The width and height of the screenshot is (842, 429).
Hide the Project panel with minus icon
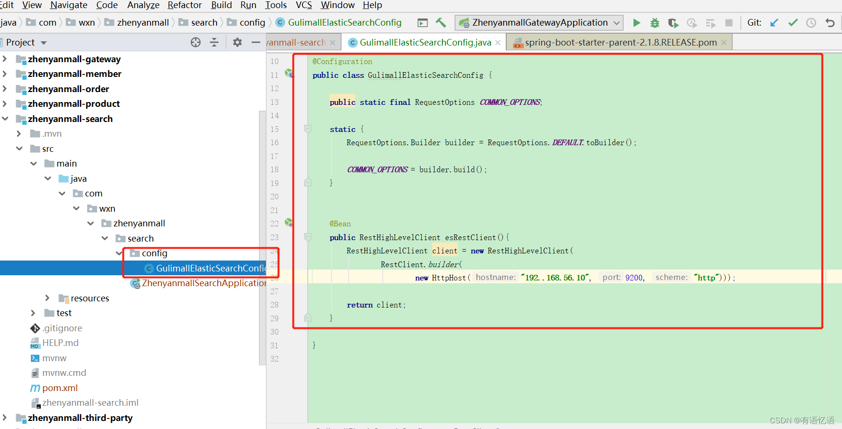[255, 42]
